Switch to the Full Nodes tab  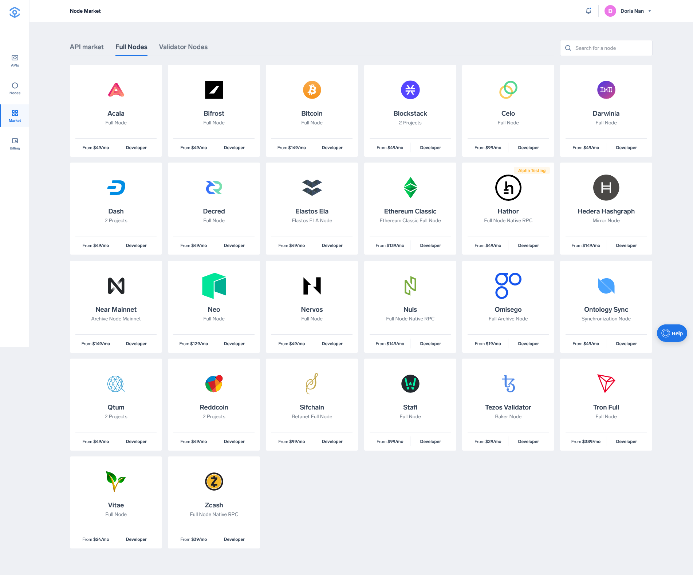click(x=131, y=47)
